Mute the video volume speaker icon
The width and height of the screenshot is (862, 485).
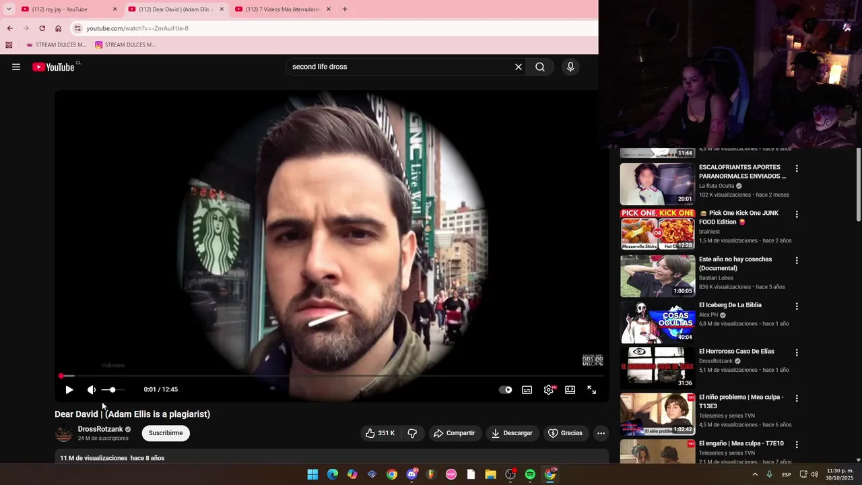91,389
